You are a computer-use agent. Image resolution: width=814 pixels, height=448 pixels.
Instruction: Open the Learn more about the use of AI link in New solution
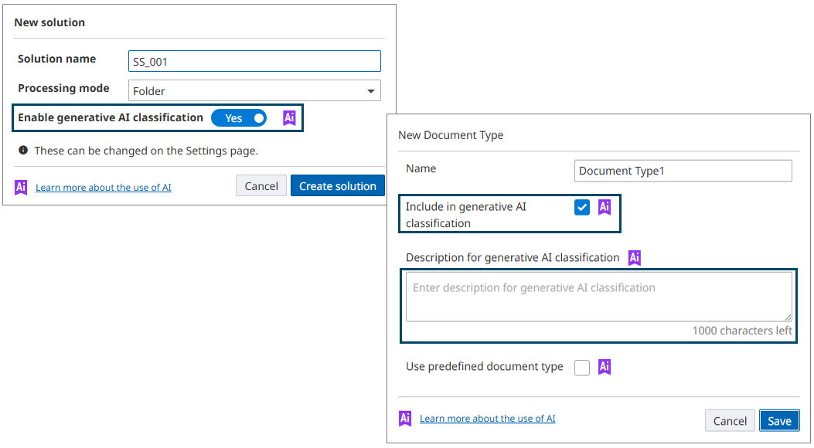104,187
